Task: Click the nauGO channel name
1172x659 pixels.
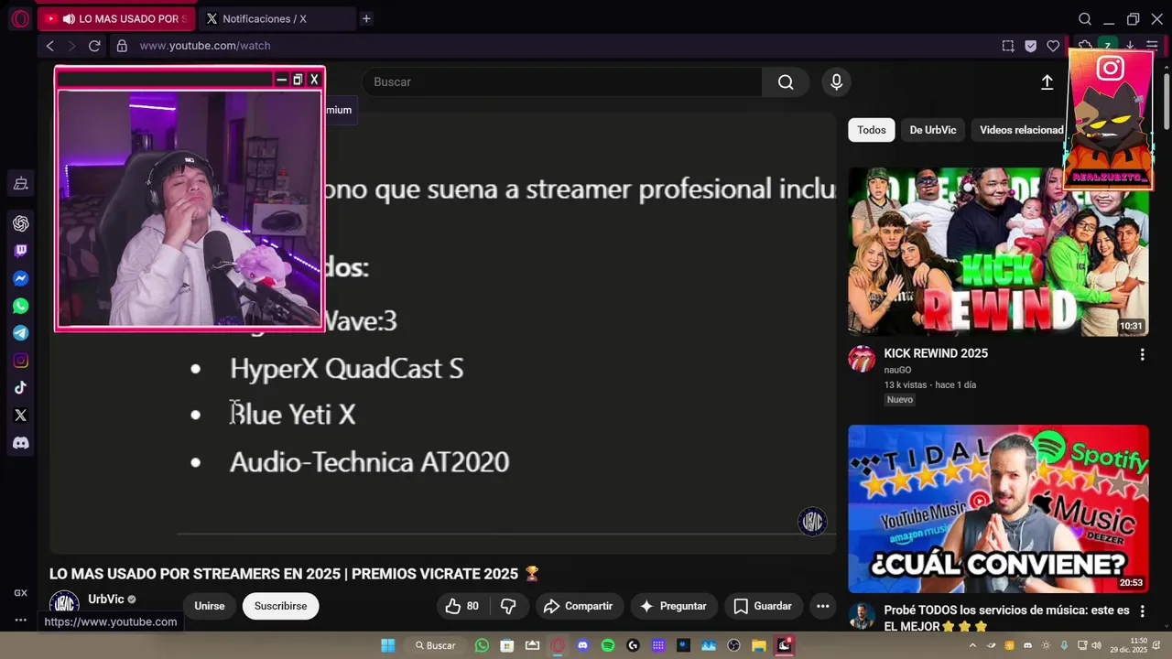Action: point(897,370)
